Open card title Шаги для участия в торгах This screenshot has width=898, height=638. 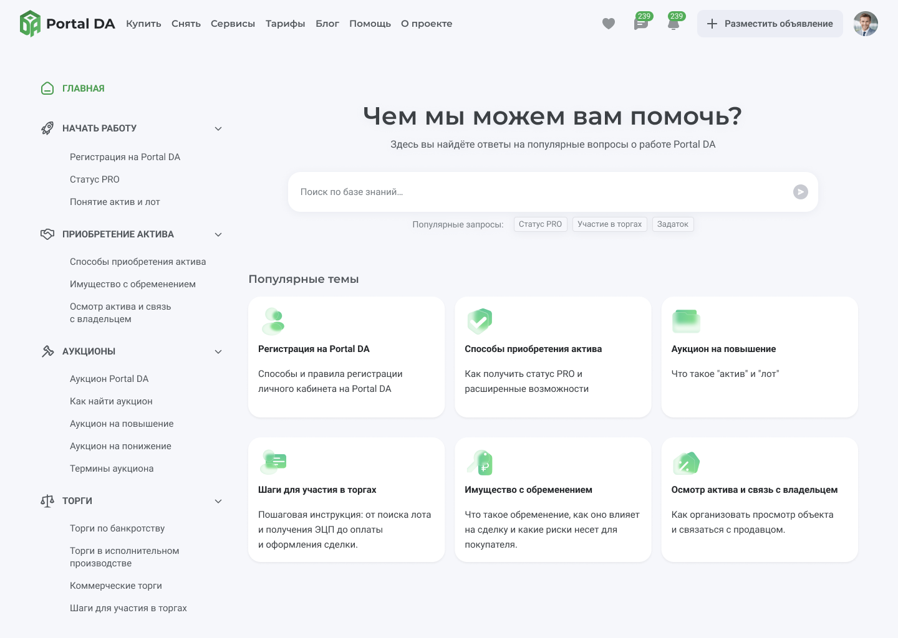(x=317, y=490)
